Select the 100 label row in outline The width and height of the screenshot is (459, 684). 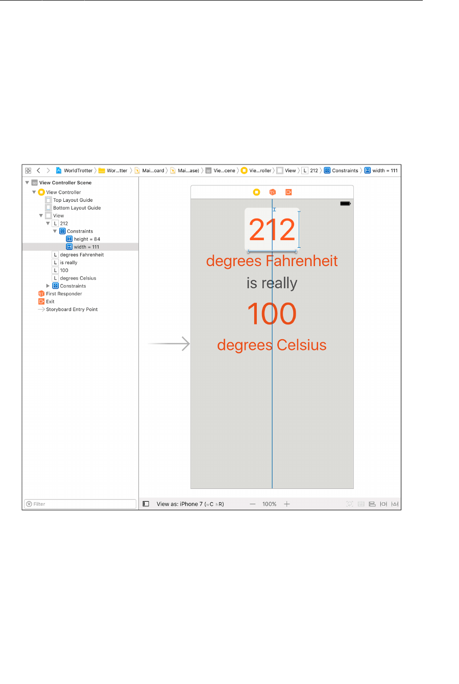pos(80,270)
